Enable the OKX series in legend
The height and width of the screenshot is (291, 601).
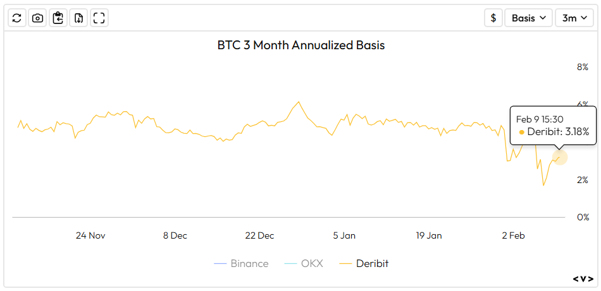[x=311, y=264]
